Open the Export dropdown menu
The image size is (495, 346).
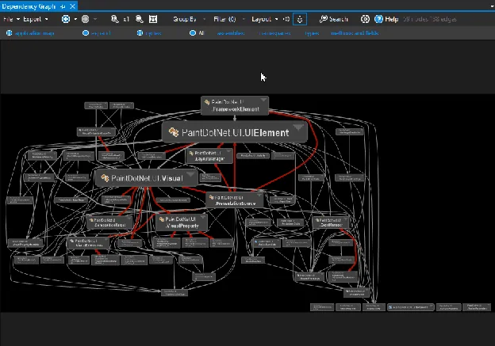point(36,19)
